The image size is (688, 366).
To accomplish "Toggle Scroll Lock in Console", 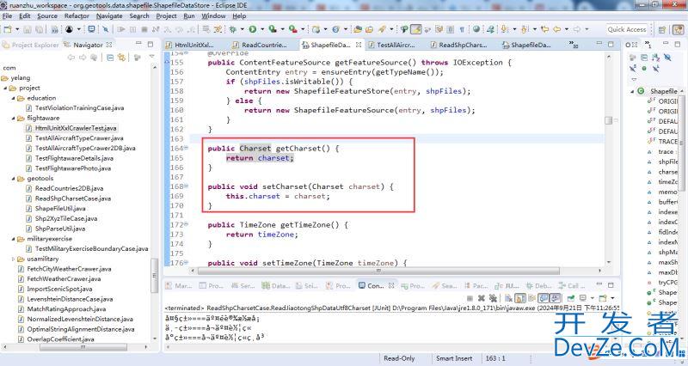I will [520, 298].
